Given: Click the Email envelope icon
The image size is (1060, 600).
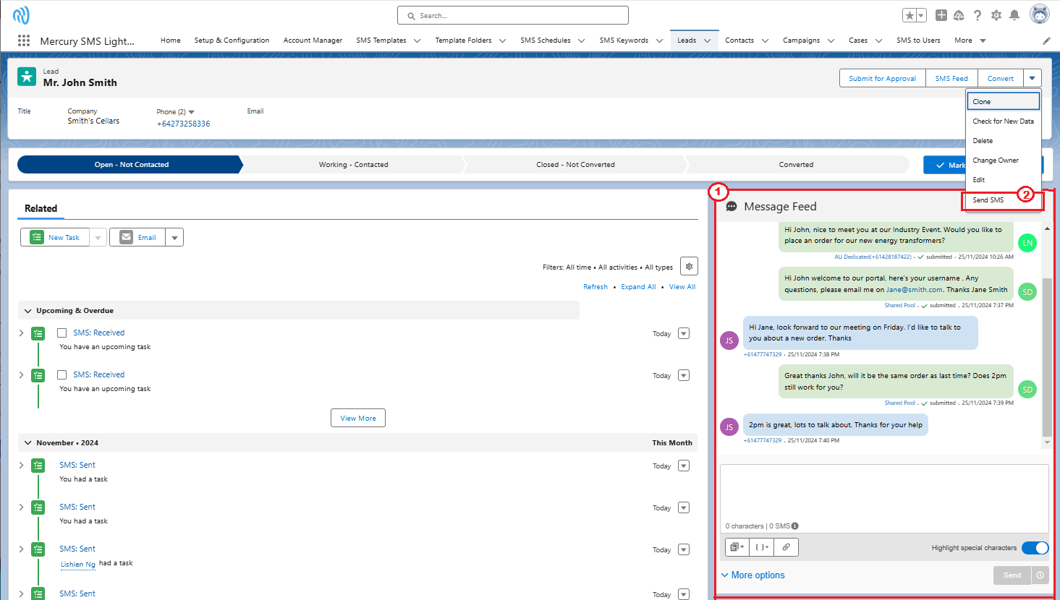Looking at the screenshot, I should [126, 237].
